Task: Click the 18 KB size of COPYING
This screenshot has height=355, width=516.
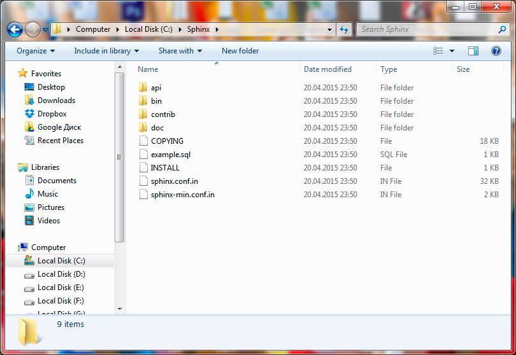Action: tap(489, 141)
